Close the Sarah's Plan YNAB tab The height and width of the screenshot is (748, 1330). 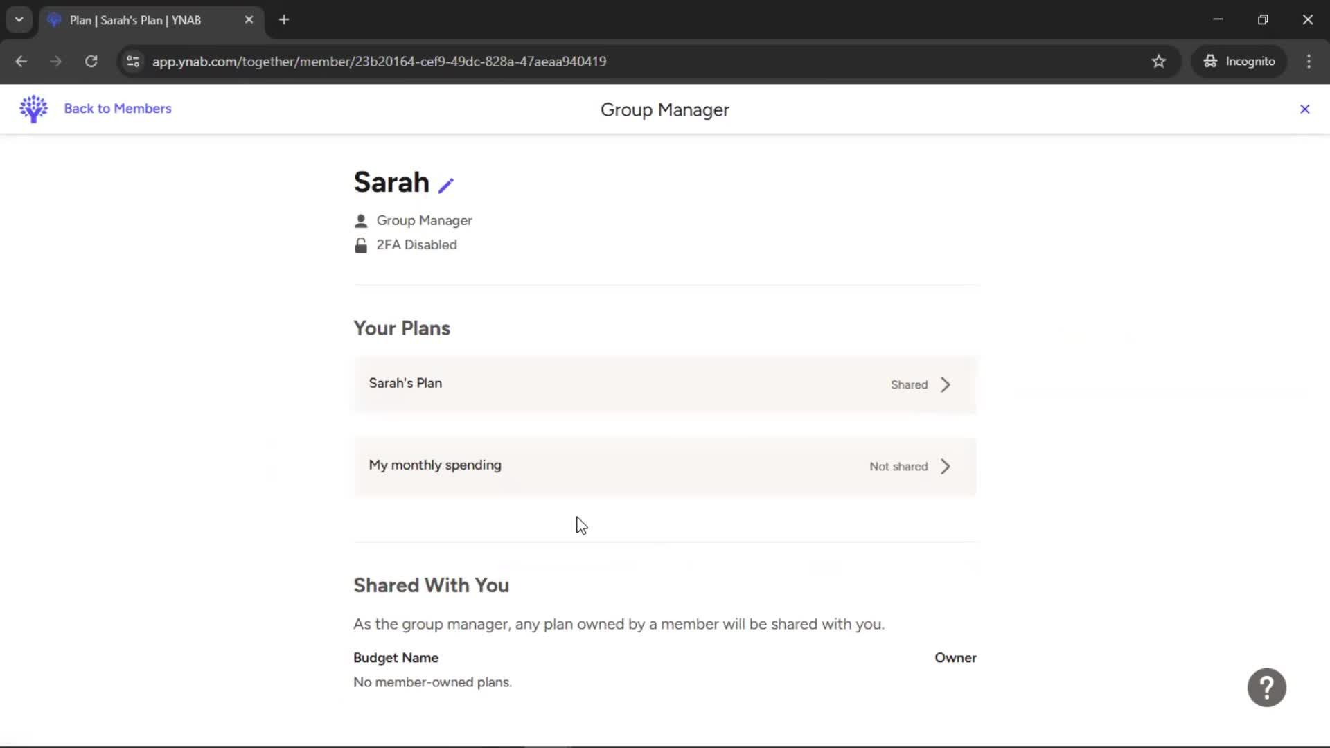coord(249,20)
